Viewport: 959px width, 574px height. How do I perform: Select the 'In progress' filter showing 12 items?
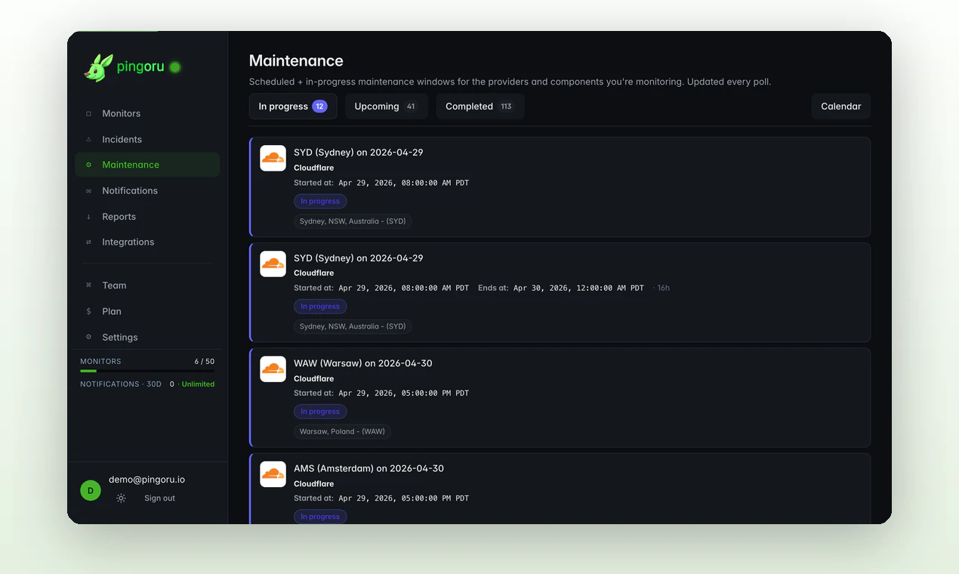pyautogui.click(x=293, y=106)
